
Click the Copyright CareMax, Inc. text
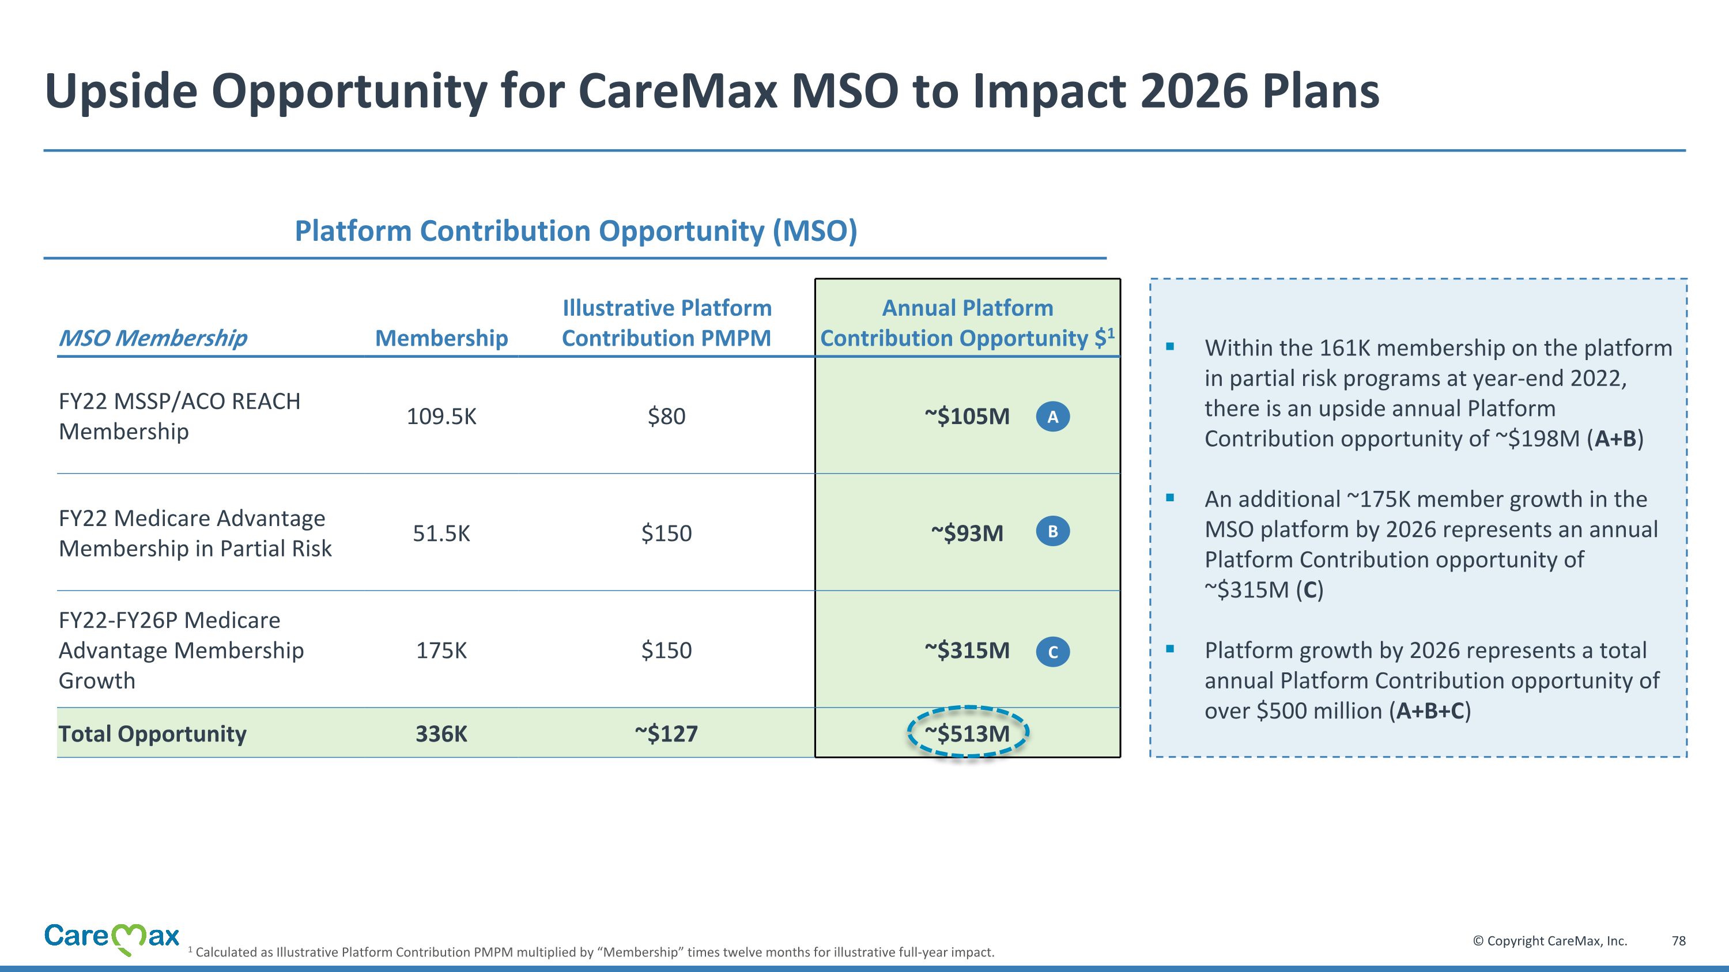1550,940
